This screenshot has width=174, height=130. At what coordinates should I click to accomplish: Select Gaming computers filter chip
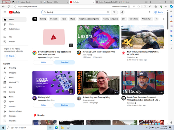(111, 19)
